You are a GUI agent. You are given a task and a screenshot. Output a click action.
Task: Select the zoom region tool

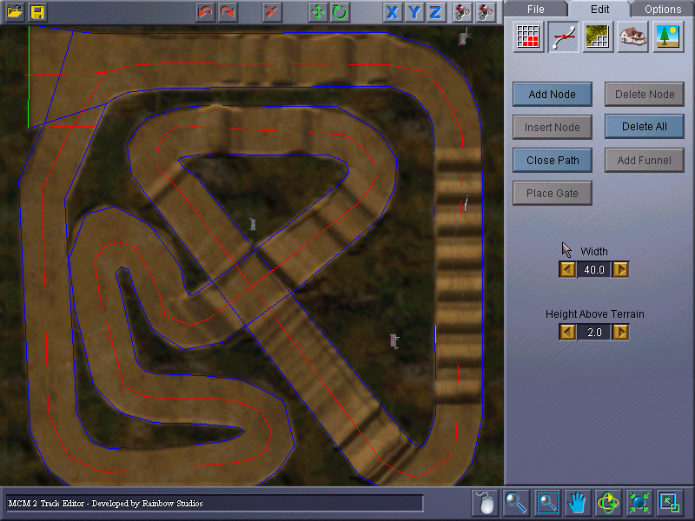point(547,503)
